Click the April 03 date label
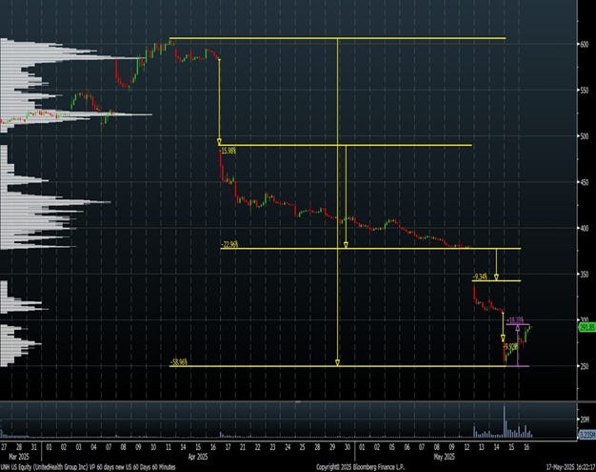 78,447
